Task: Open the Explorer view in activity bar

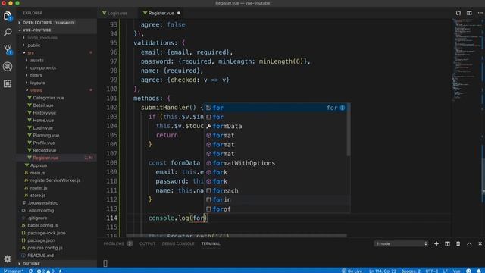Action: pos(8,15)
